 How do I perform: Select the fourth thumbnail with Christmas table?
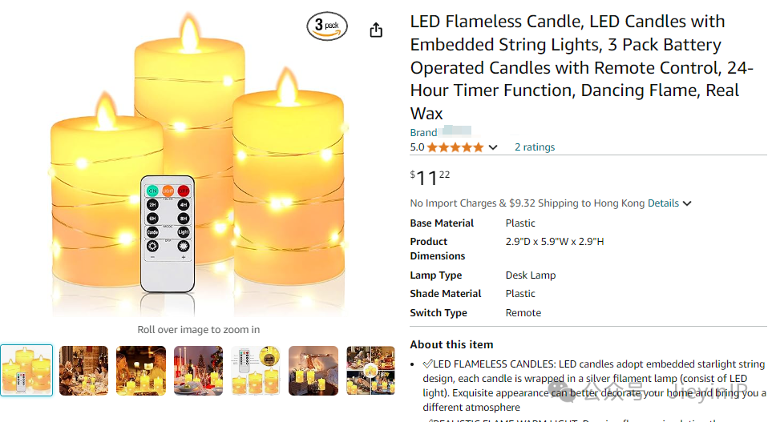[x=198, y=370]
